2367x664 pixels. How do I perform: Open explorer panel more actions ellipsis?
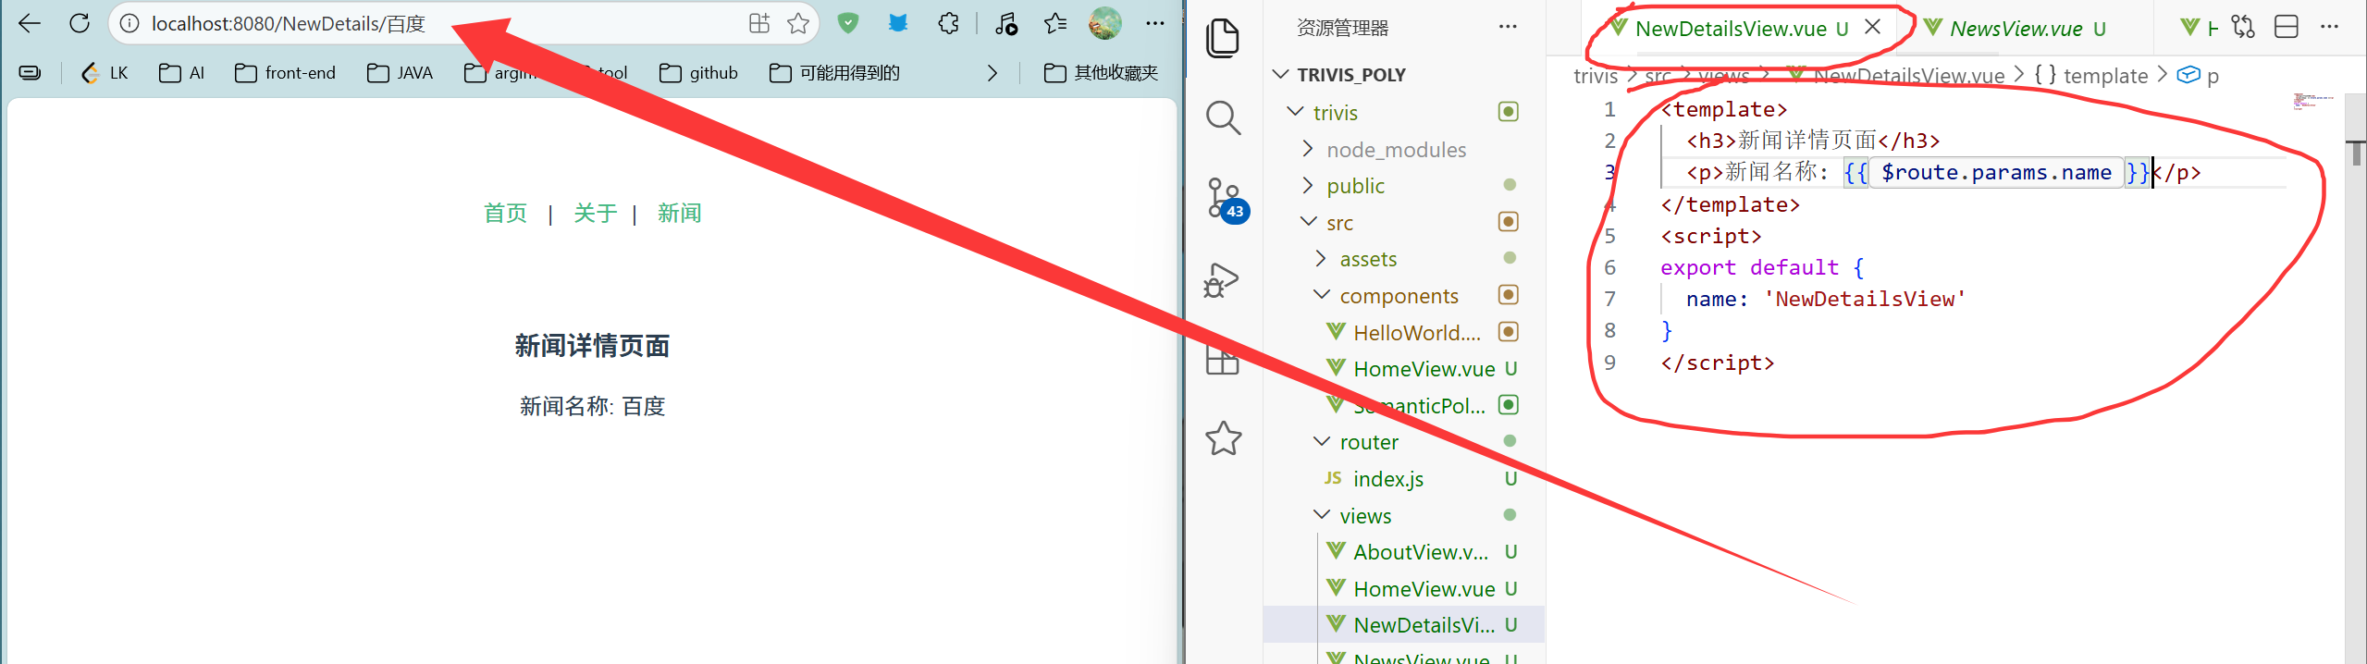(x=1508, y=27)
